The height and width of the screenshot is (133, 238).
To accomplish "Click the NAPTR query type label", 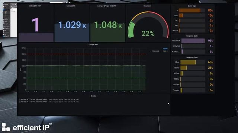I will click(175, 30).
